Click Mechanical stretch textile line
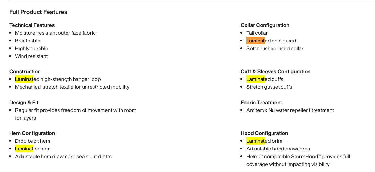The image size is (375, 172). pyautogui.click(x=72, y=87)
